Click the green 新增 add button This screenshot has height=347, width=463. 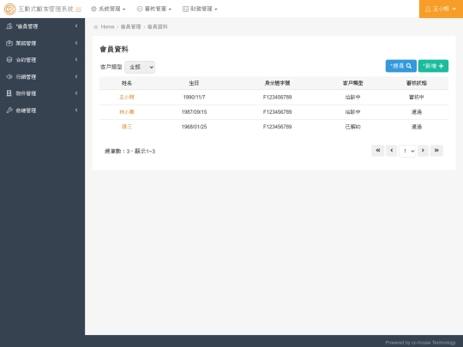(x=433, y=66)
